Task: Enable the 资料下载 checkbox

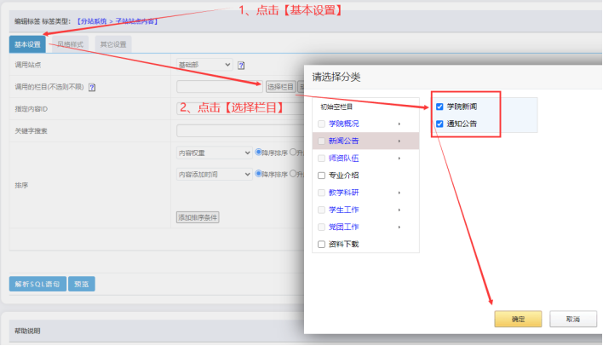Action: pyautogui.click(x=321, y=245)
